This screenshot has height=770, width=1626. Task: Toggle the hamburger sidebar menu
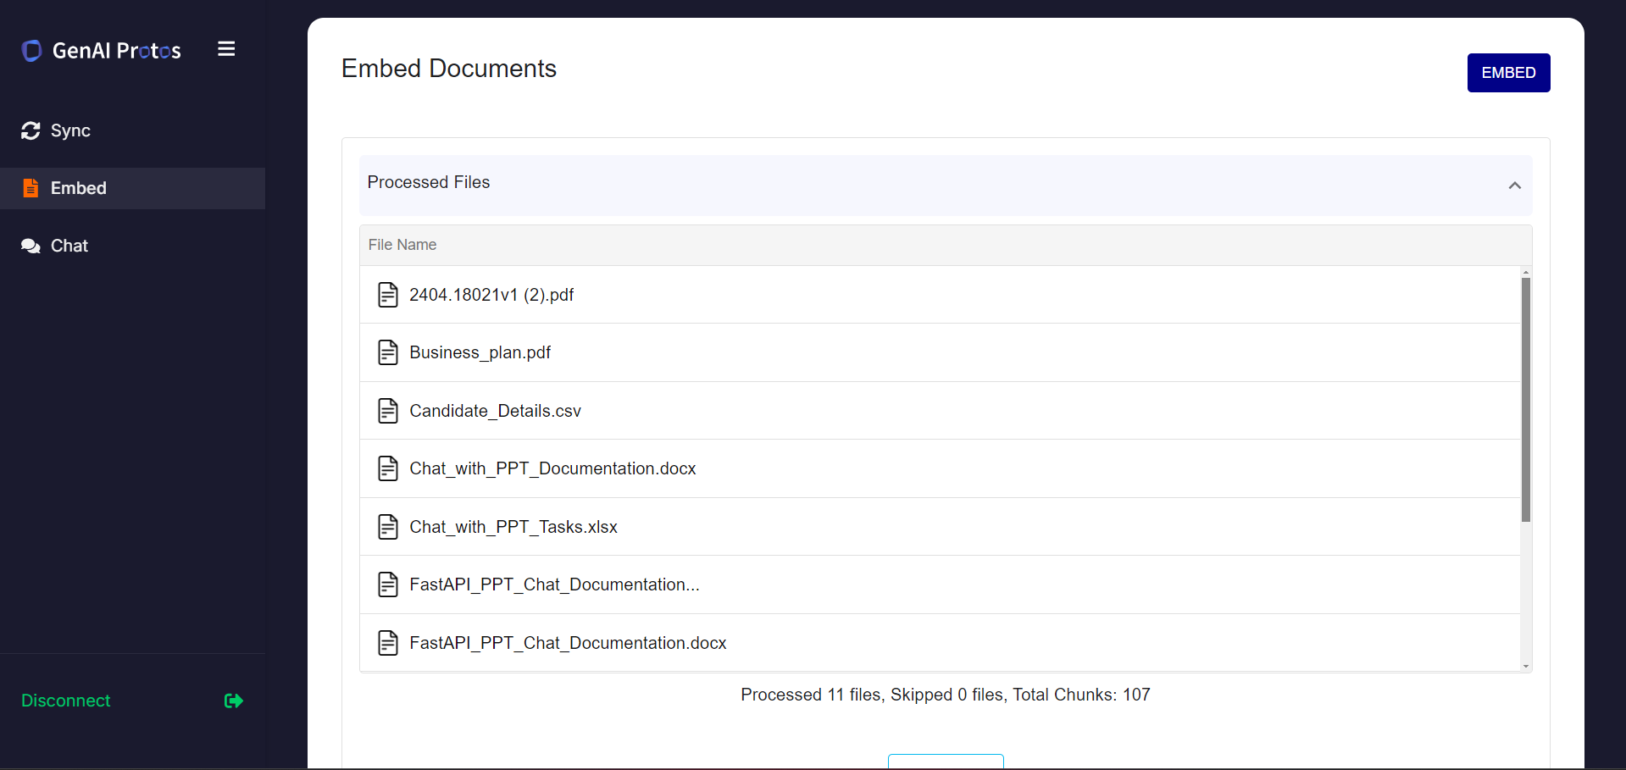[x=226, y=49]
